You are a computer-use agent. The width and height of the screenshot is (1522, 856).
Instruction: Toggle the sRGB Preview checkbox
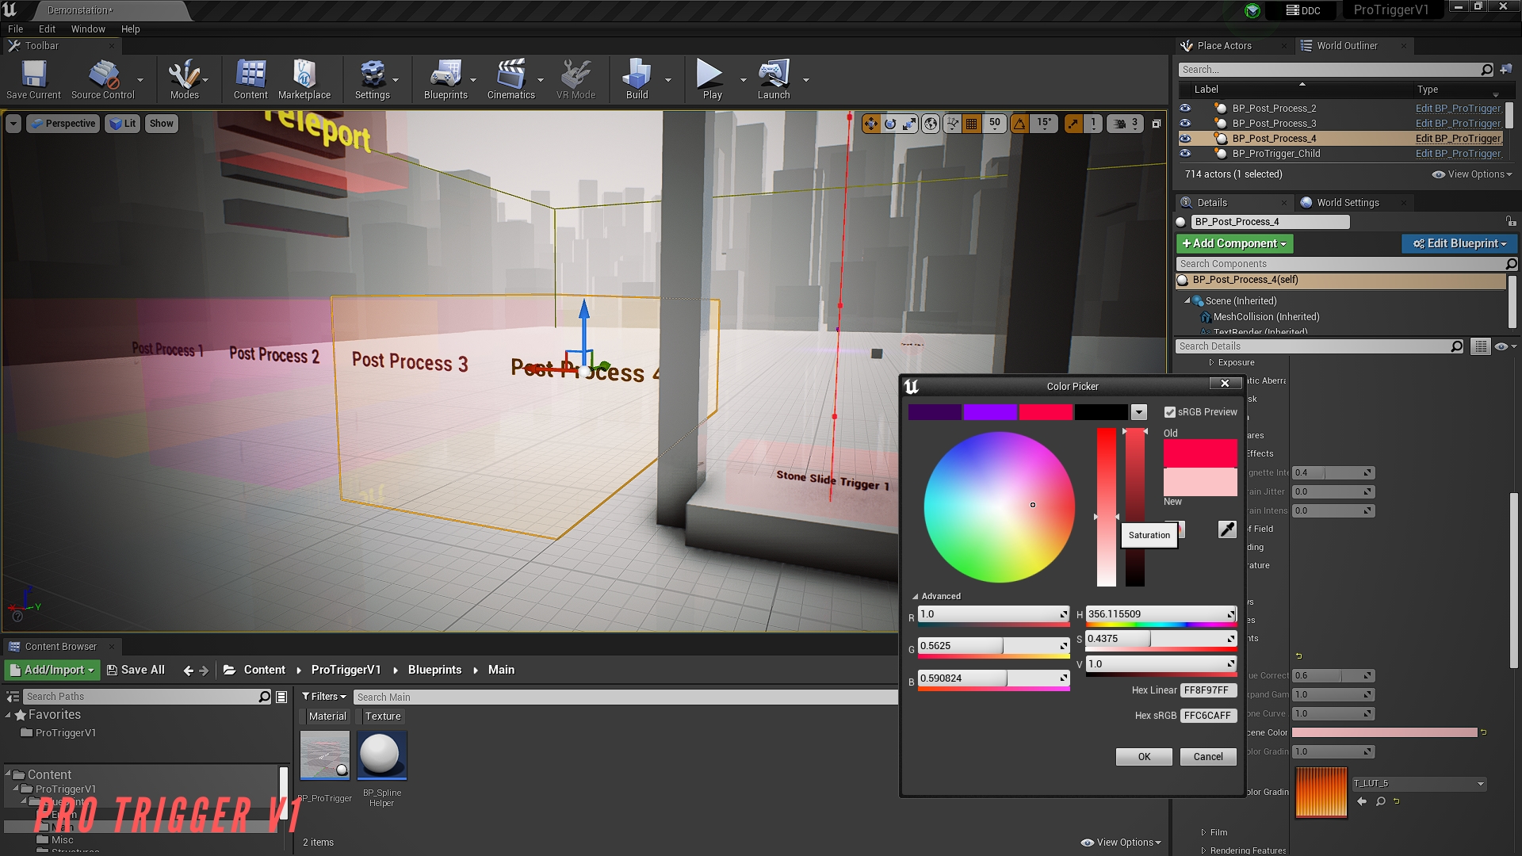(1171, 411)
